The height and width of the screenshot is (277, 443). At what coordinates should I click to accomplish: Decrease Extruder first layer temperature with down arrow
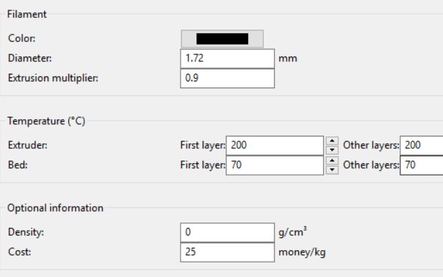333,150
